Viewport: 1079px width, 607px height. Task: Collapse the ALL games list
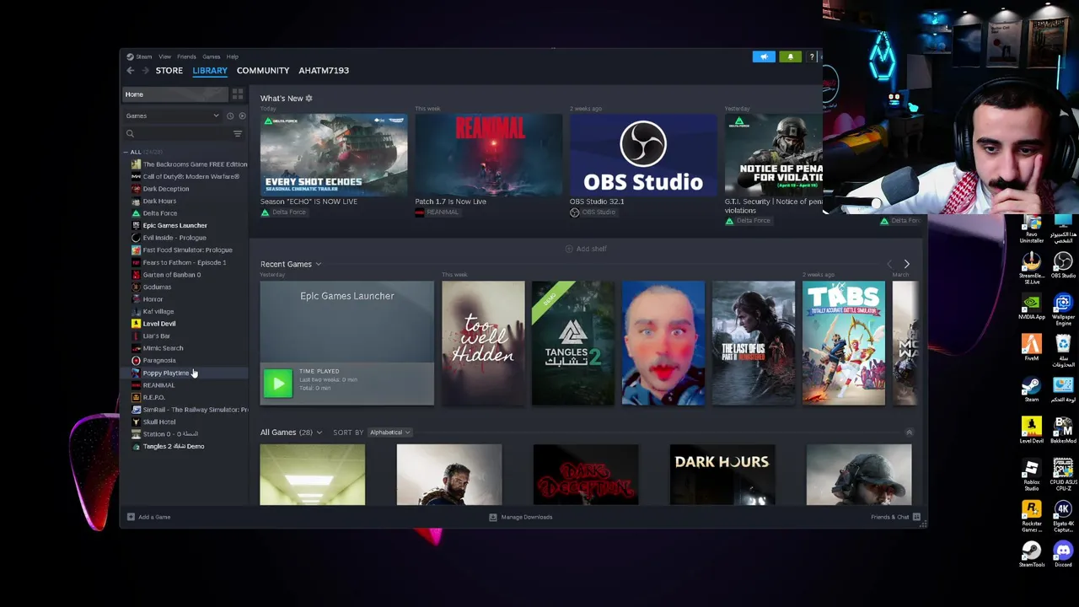click(126, 153)
